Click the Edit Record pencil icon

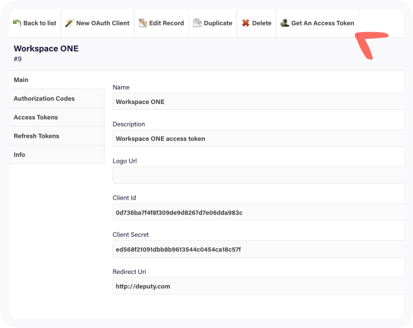pyautogui.click(x=143, y=23)
